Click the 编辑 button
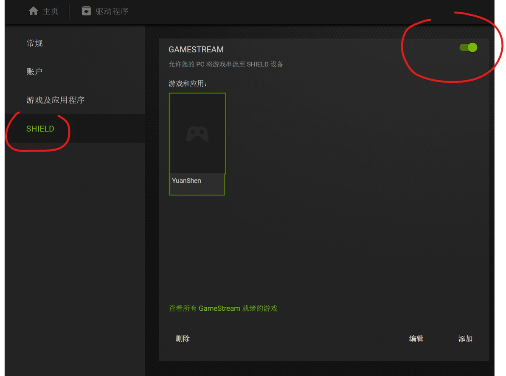The image size is (506, 376). tap(416, 339)
